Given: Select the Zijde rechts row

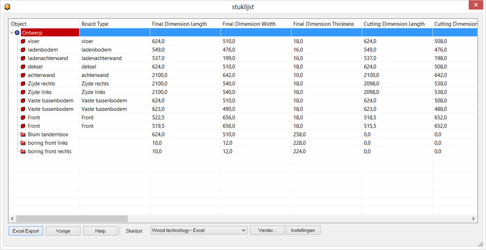Looking at the screenshot, I should pyautogui.click(x=42, y=84).
